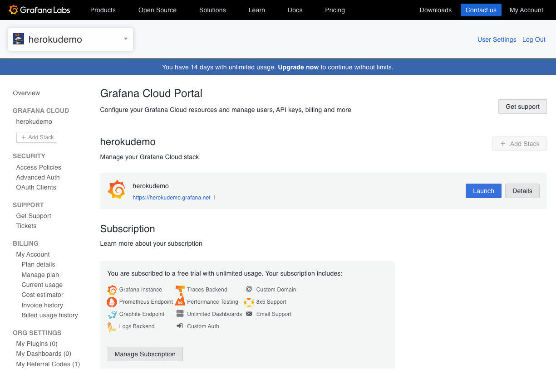The image size is (556, 369).
Task: Open My Referral Codes (1)
Action: coord(48,364)
